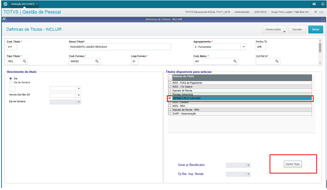Viewport: 327px width, 190px height.
Task: Uncheck DEFINIDO PELO USUARIO checkbox
Action: pyautogui.click(x=170, y=98)
